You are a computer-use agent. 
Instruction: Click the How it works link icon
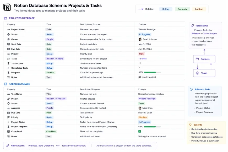click(x=8, y=146)
